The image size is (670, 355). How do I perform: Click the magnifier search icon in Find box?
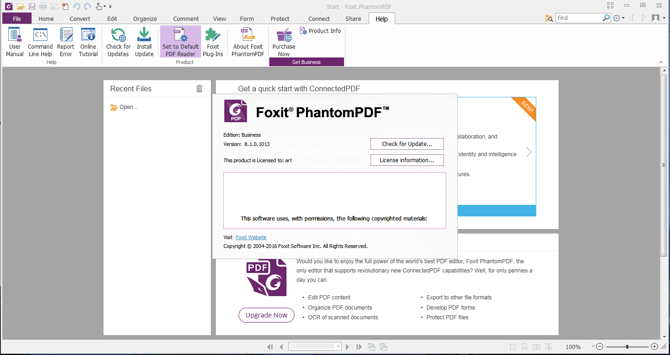tap(606, 18)
